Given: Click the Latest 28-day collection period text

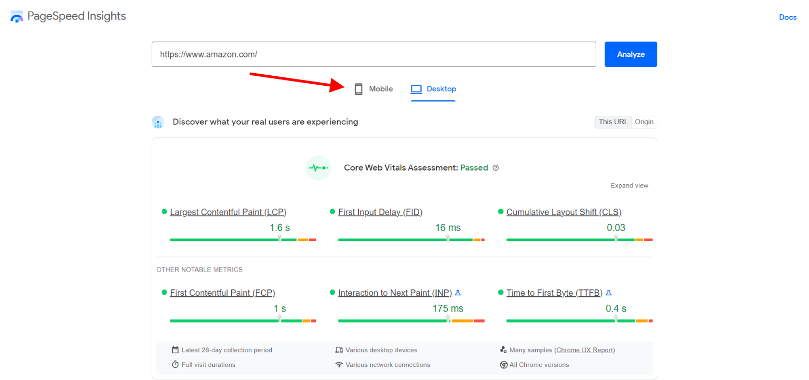Looking at the screenshot, I should (227, 350).
